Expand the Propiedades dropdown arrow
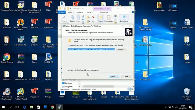 [109, 23]
